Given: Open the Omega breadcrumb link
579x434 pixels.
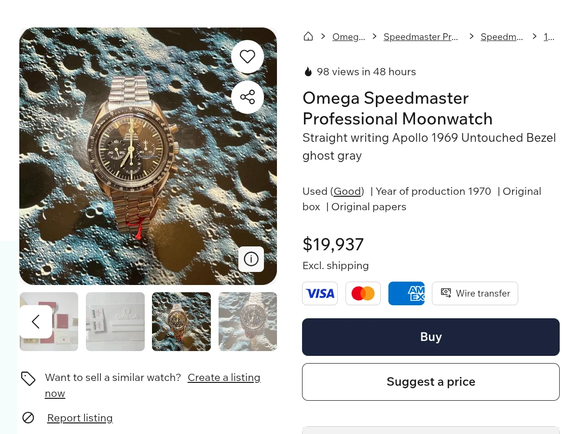Looking at the screenshot, I should click(348, 37).
